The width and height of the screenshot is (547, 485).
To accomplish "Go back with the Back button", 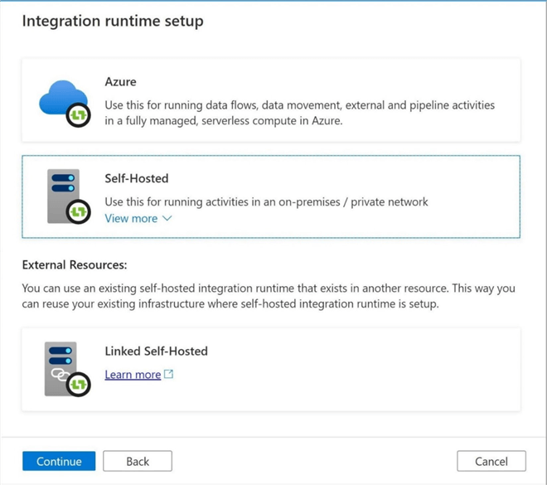I will (x=138, y=461).
